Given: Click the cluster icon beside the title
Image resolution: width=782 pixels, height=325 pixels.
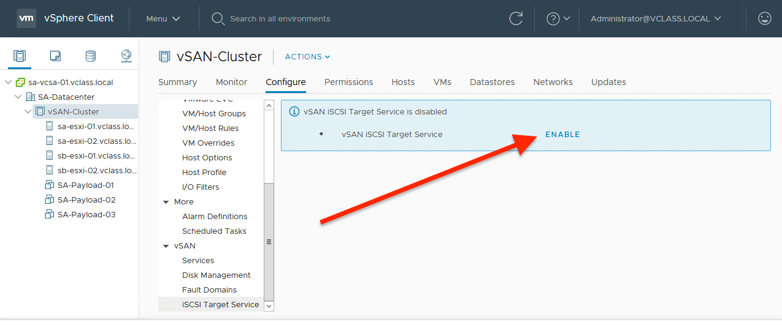Looking at the screenshot, I should point(164,56).
